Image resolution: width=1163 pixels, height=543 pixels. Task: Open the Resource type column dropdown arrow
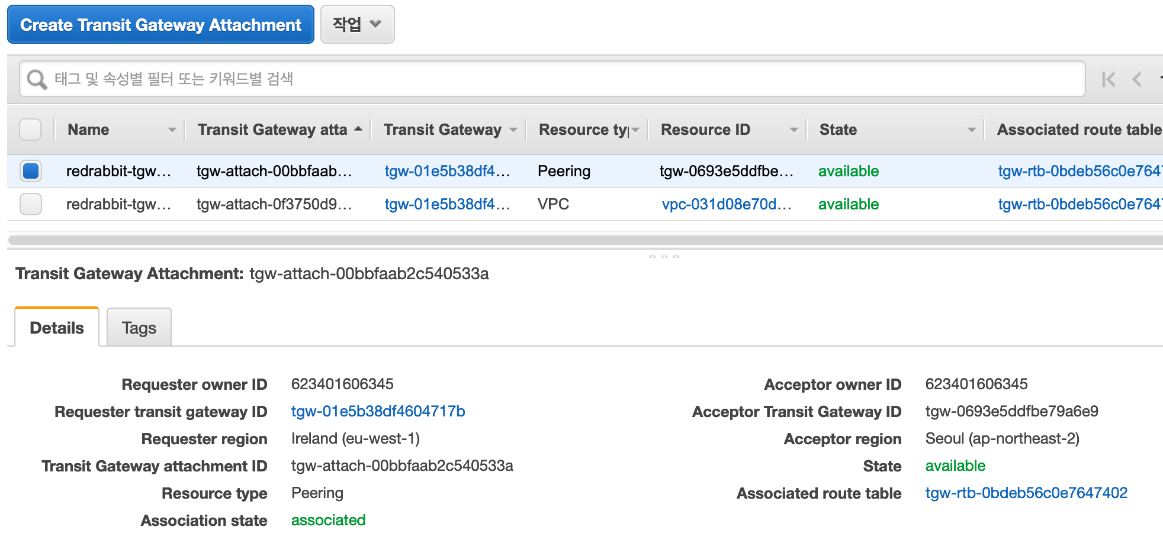click(x=635, y=130)
